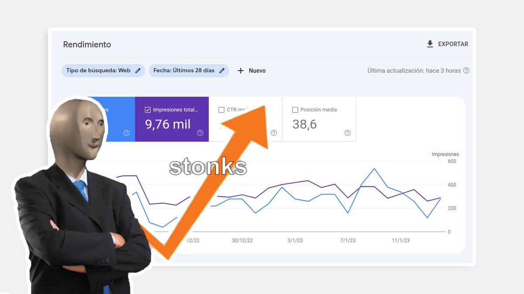Viewport: 524px width, 294px height.
Task: Click the 3/1/23 date label on chart
Action: (x=295, y=240)
